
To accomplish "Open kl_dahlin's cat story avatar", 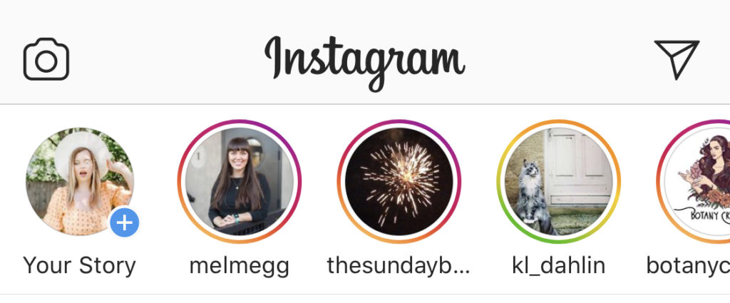I will point(559,182).
